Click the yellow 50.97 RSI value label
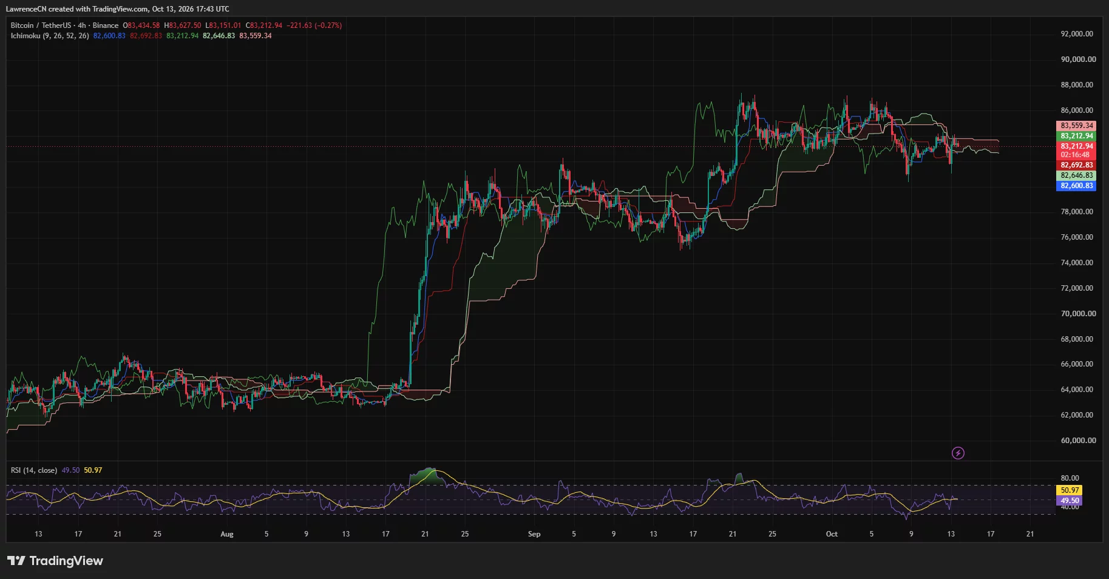 [1070, 490]
